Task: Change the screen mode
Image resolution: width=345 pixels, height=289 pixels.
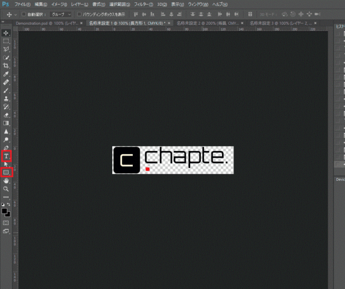Action: pos(6,231)
